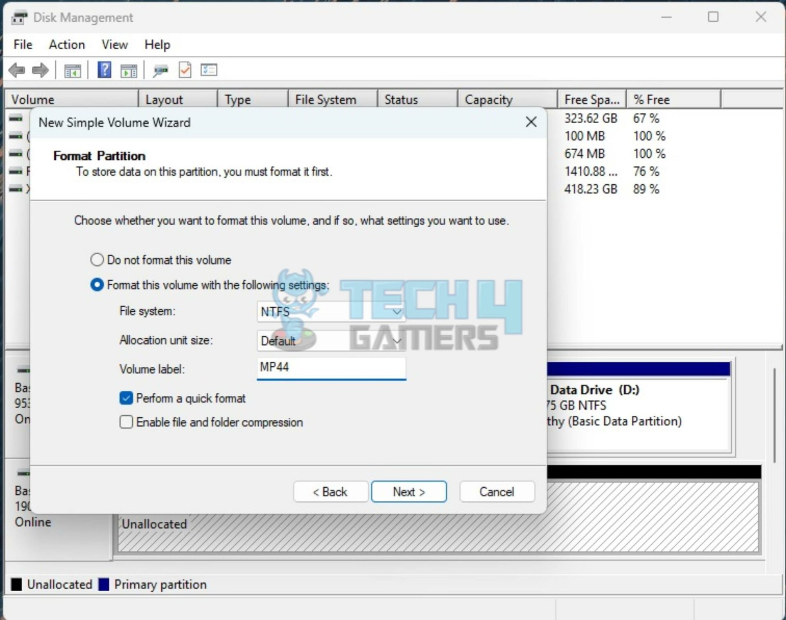Cancel the New Simple Volume Wizard
Screen dimensions: 786x620
pyautogui.click(x=497, y=491)
